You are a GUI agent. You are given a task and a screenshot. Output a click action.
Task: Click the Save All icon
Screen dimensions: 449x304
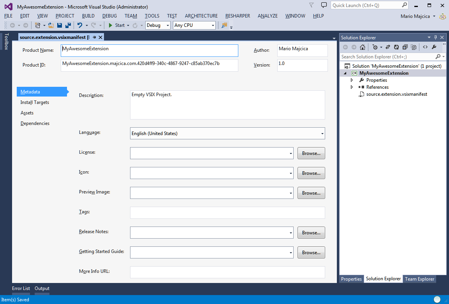(68, 25)
